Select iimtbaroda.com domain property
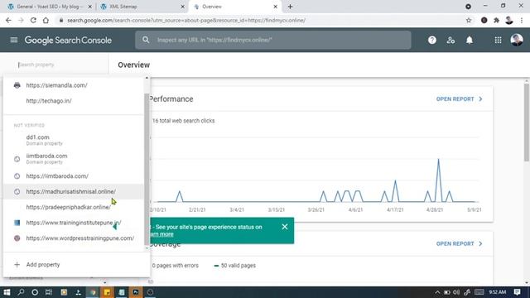Screen dimensions: 530x298 pos(74,158)
